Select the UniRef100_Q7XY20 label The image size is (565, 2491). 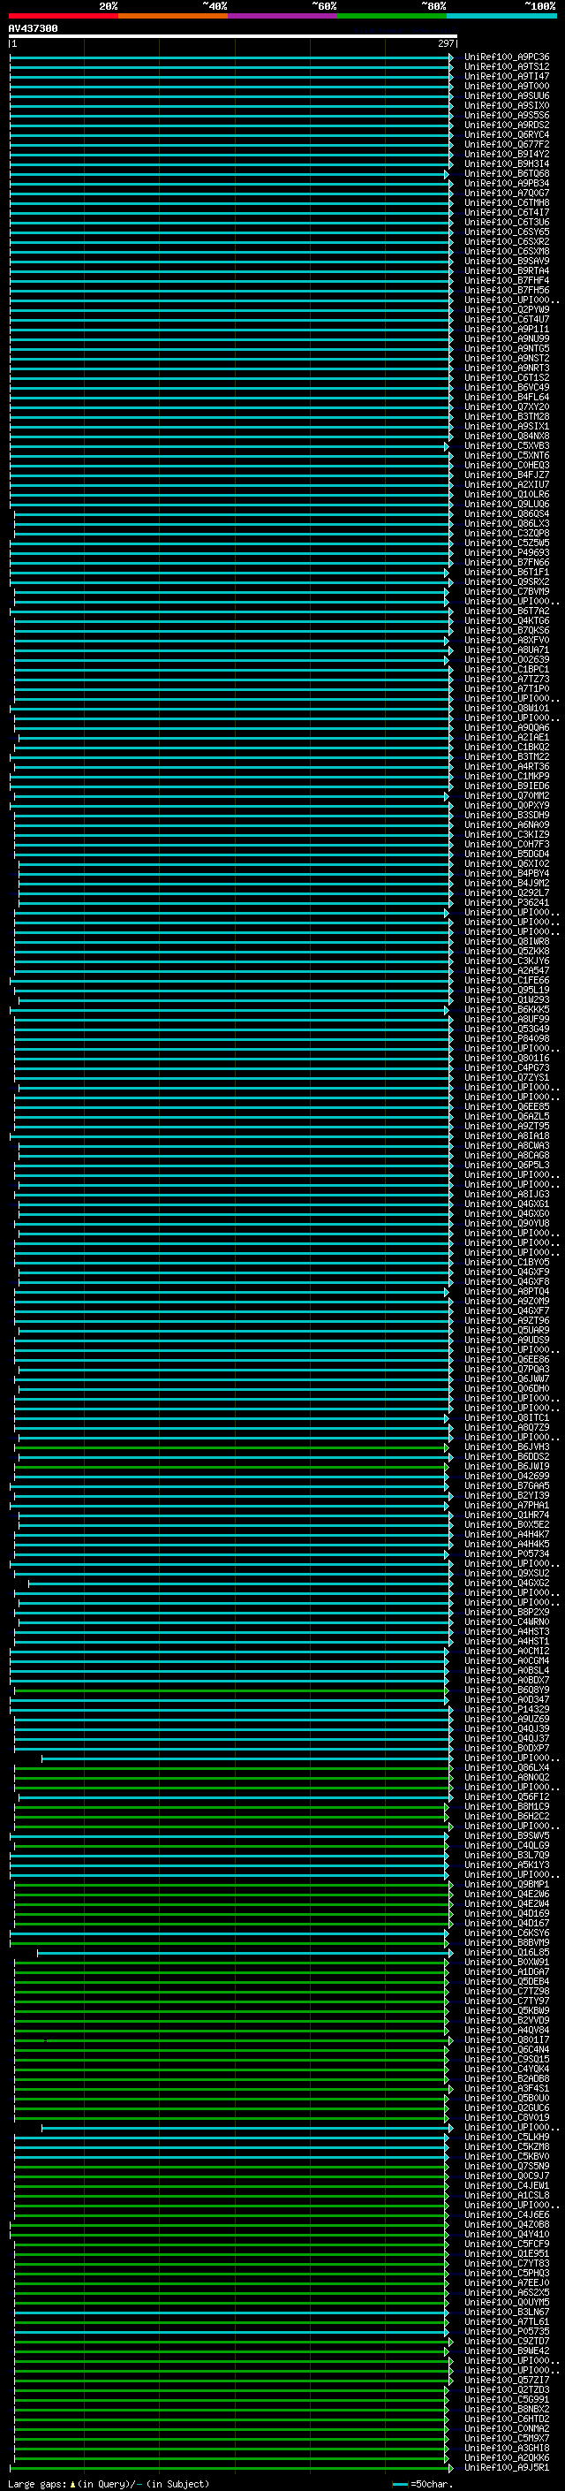pyautogui.click(x=507, y=407)
